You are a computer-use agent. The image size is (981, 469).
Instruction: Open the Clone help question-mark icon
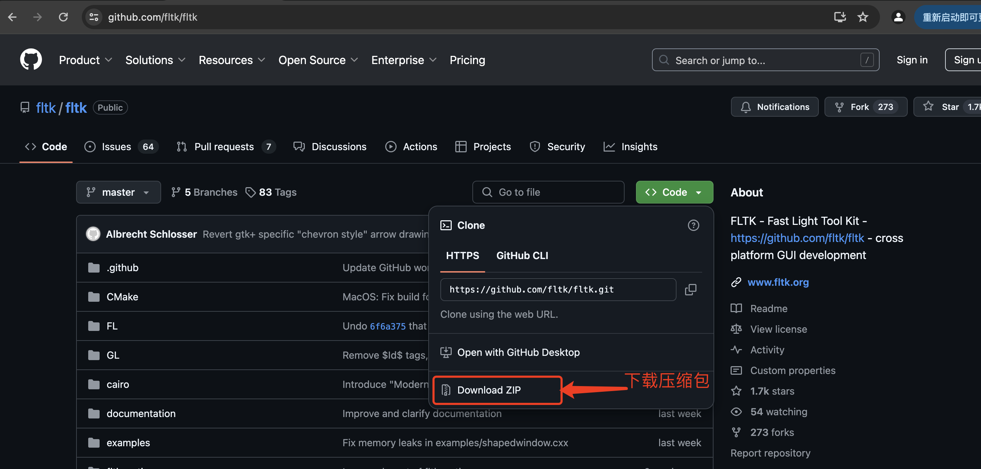(693, 225)
